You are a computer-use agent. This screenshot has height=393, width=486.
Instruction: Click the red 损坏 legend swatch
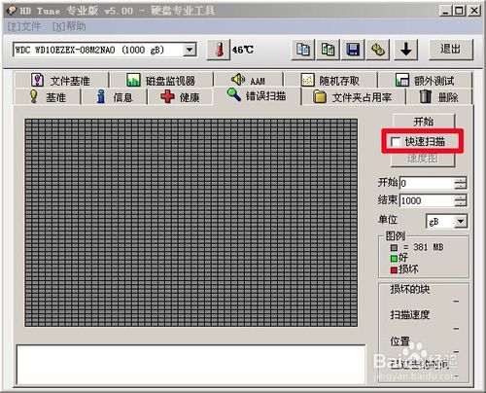[x=394, y=269]
